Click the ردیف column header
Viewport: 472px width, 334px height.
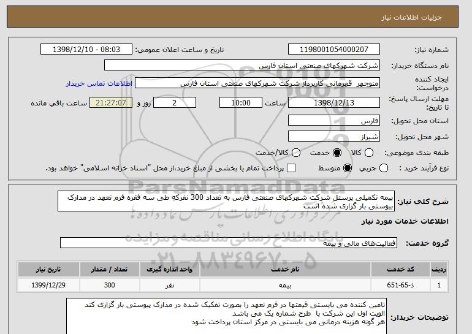click(x=439, y=269)
